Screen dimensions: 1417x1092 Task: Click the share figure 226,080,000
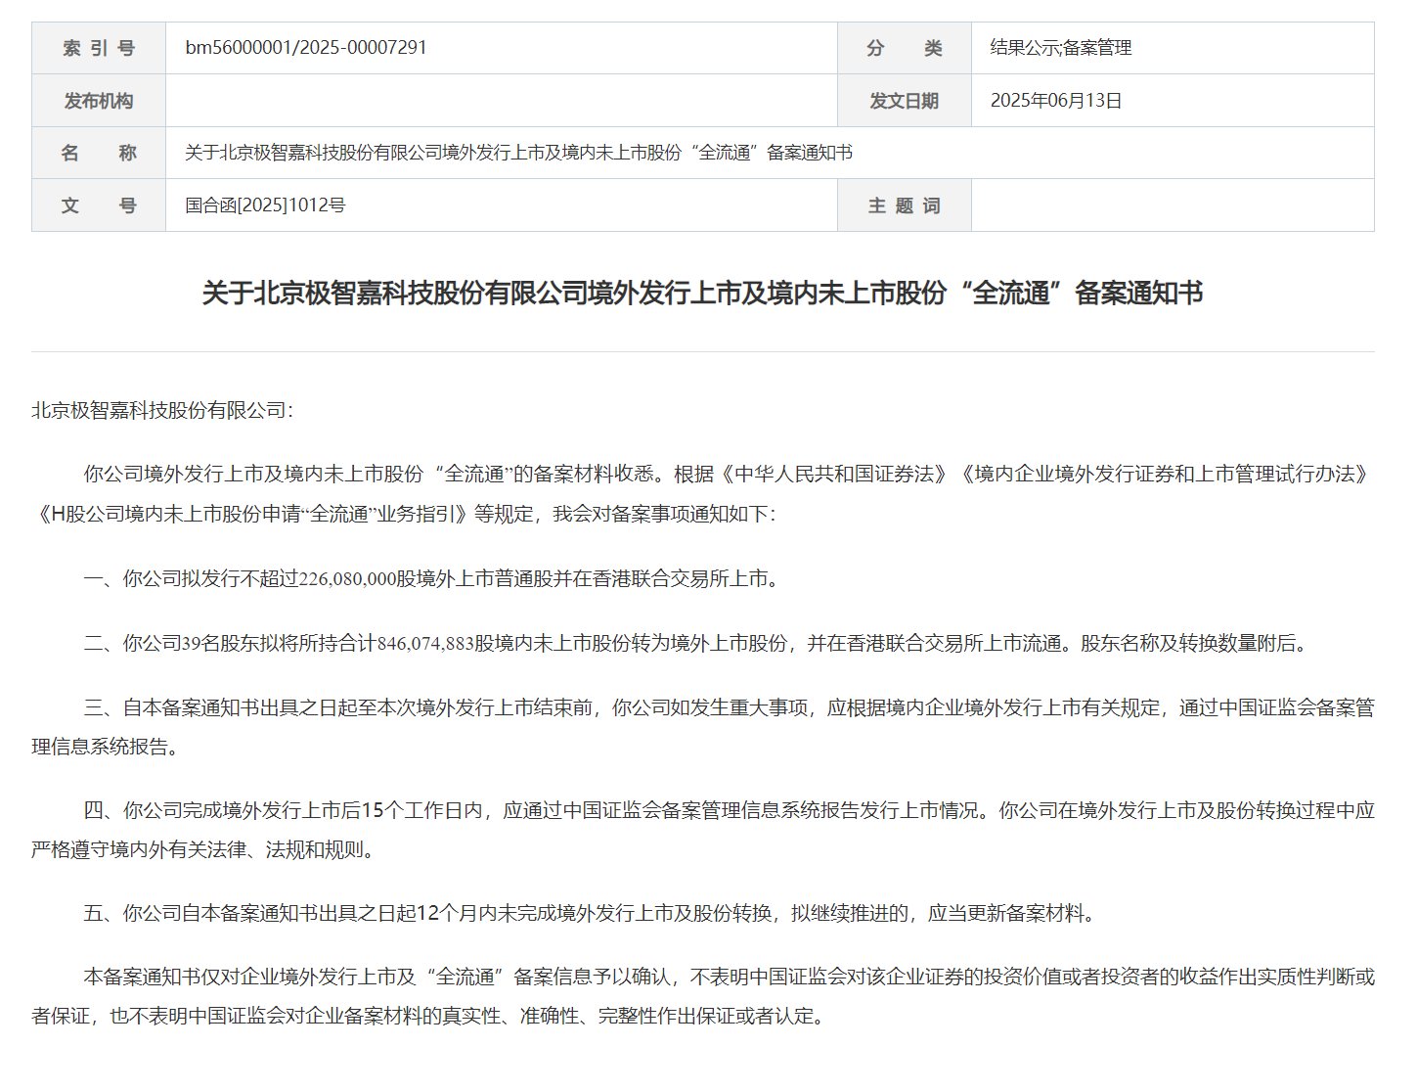pyautogui.click(x=347, y=579)
